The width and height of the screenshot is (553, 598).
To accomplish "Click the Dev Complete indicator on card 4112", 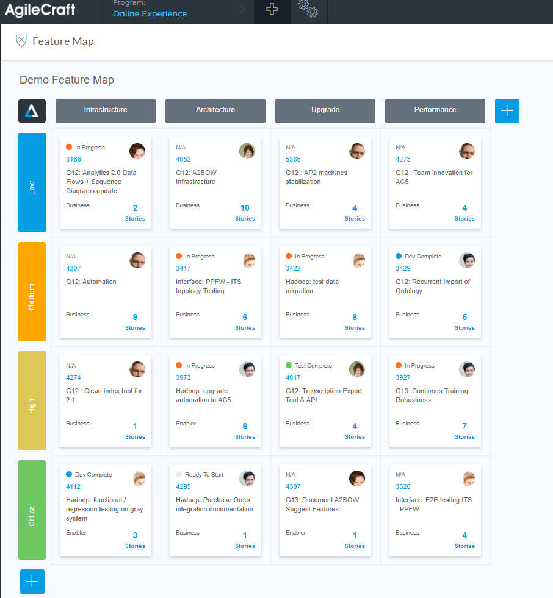I will 67,474.
